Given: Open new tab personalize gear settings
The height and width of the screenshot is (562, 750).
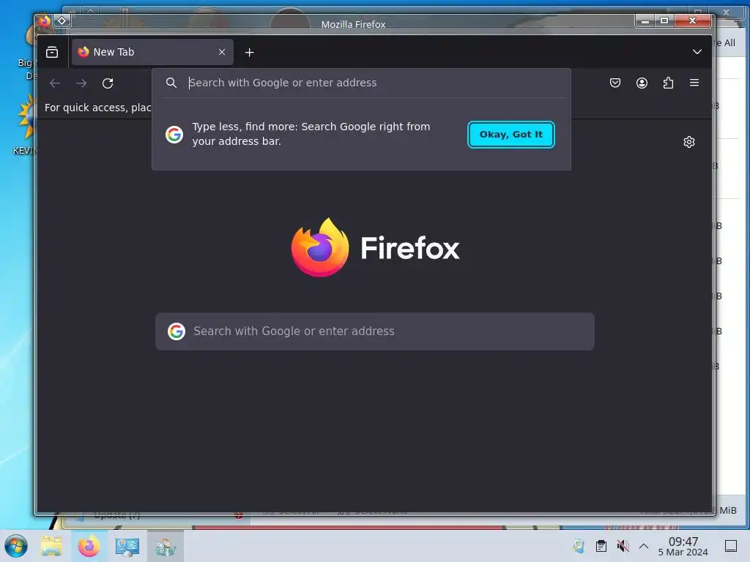Looking at the screenshot, I should [688, 142].
